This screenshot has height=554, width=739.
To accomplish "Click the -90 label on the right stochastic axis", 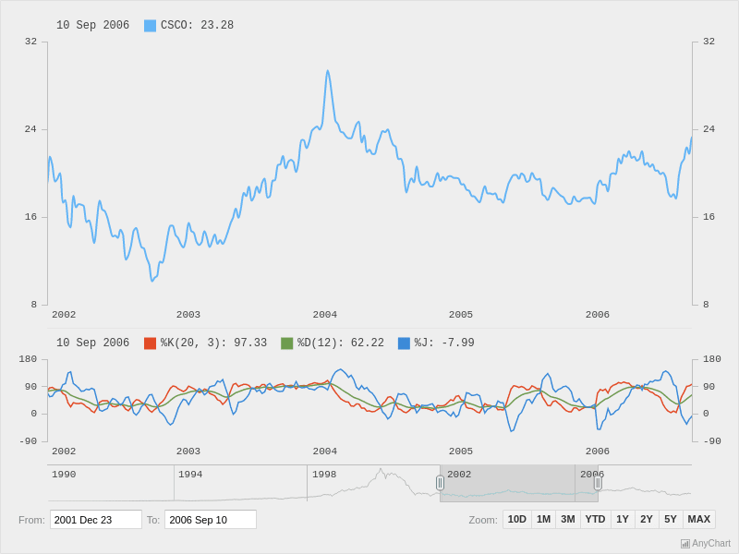I will (x=711, y=441).
